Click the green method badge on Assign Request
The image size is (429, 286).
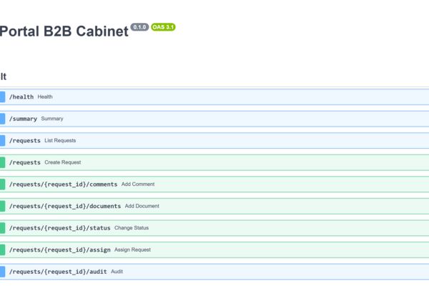(x=2, y=250)
